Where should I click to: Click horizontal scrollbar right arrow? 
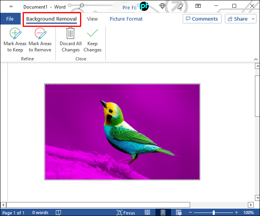[x=251, y=205]
